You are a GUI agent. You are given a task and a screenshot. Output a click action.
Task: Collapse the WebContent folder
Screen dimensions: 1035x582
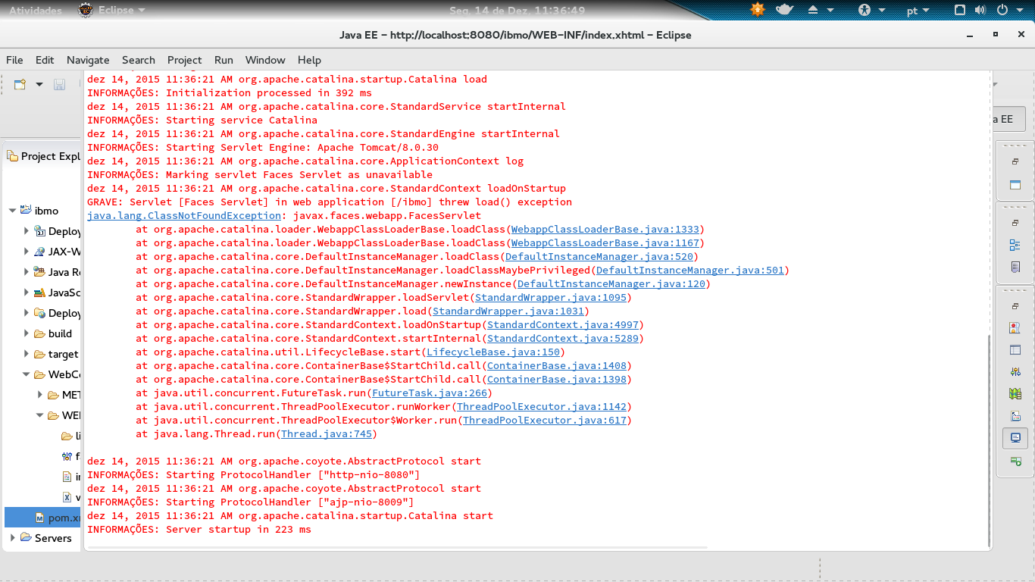(x=27, y=374)
